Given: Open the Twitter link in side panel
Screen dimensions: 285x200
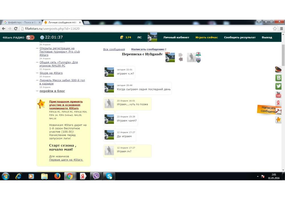Looking at the screenshot, I should point(278,86).
